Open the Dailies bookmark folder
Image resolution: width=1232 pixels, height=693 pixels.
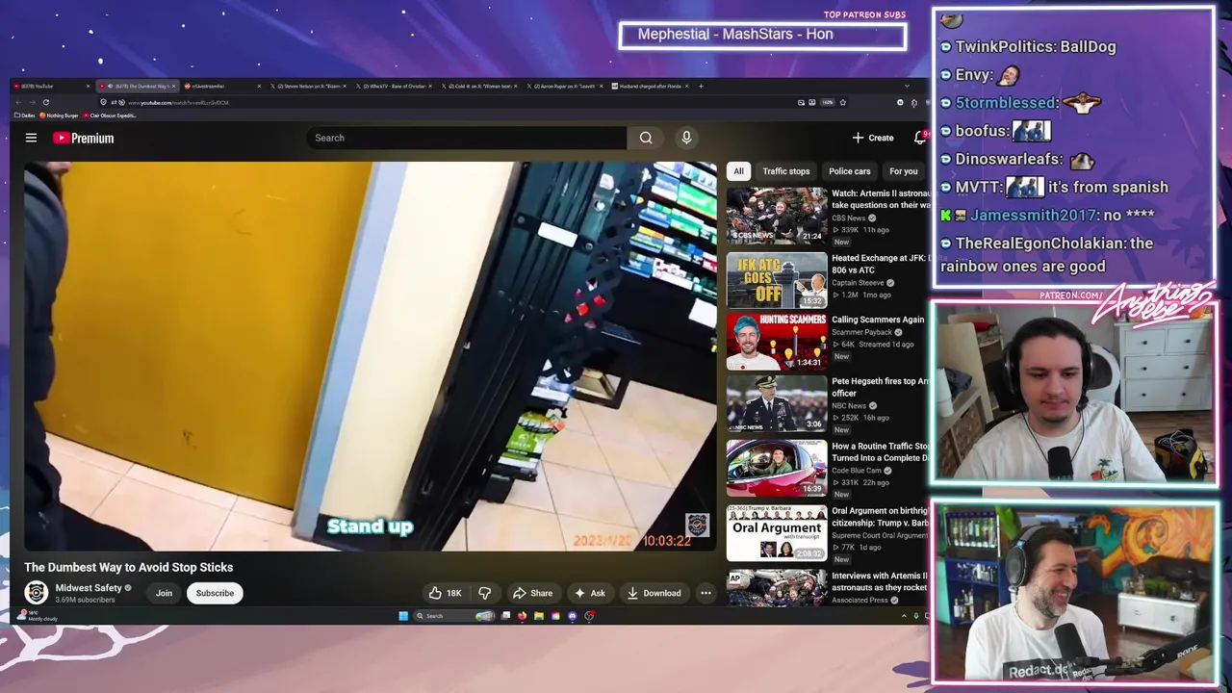(25, 115)
